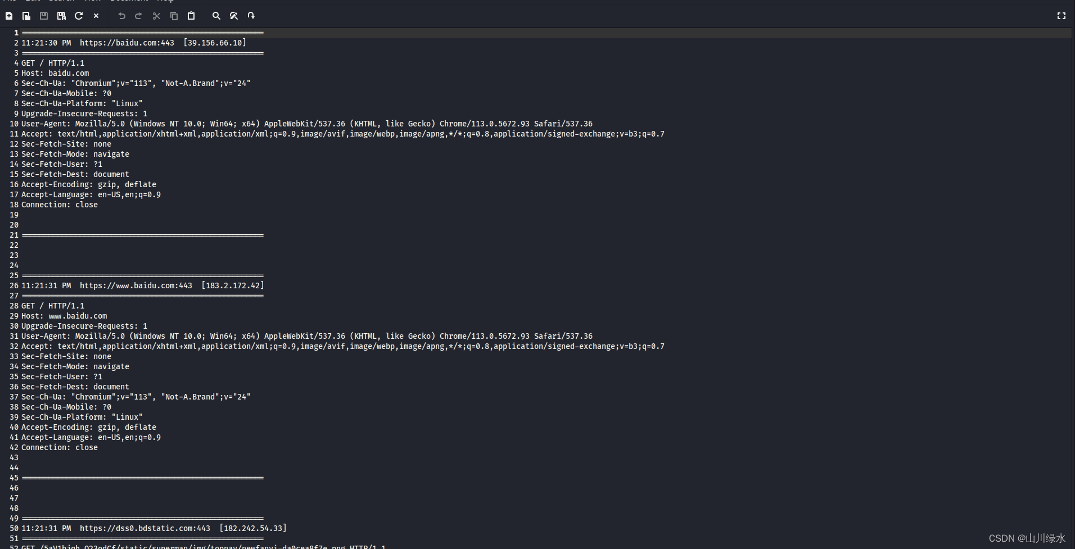Click User-Agent text on line 31

[x=307, y=336]
